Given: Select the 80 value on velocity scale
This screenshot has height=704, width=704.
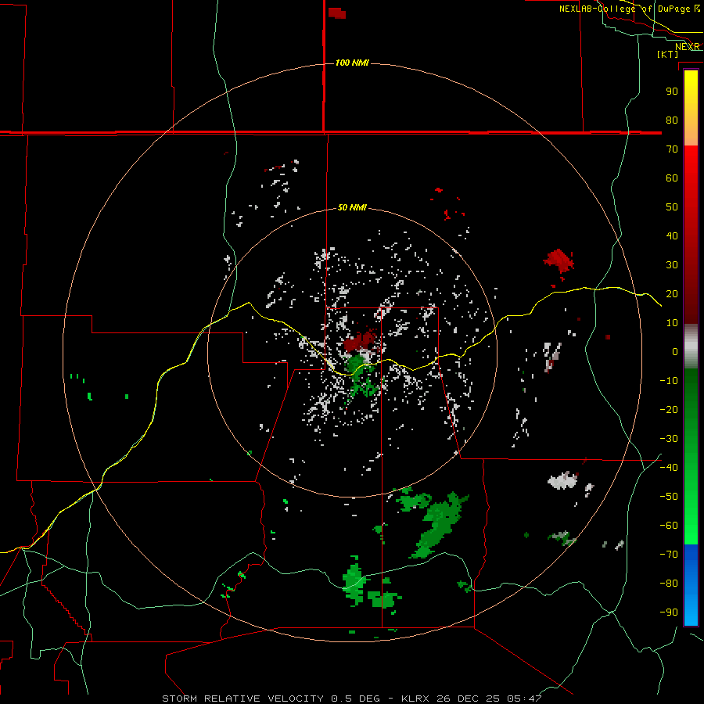Looking at the screenshot, I should (x=672, y=120).
